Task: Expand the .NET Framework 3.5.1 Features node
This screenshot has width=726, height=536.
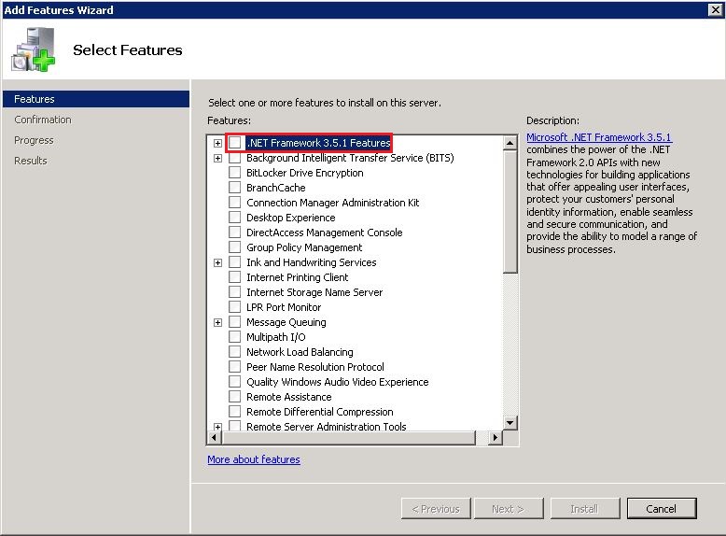Action: 217,143
